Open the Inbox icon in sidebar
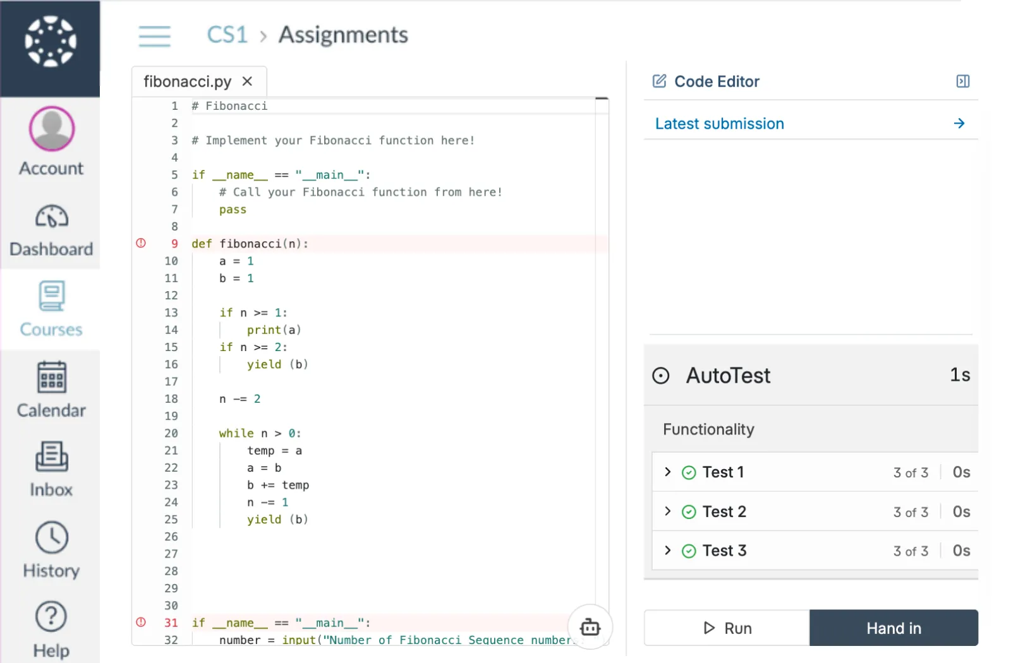Viewport: 1011px width, 663px height. pyautogui.click(x=52, y=457)
